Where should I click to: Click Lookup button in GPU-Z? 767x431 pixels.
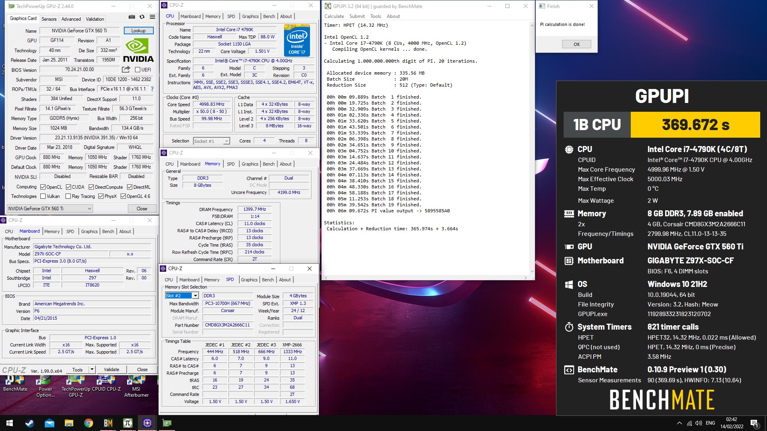(x=138, y=31)
